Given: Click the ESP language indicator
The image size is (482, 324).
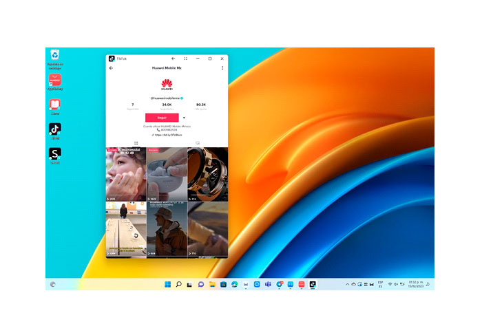Looking at the screenshot, I should pos(381,284).
